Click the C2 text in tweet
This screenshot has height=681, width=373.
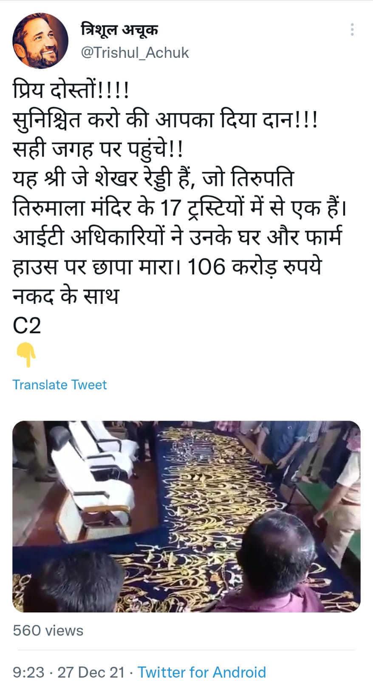(x=27, y=326)
